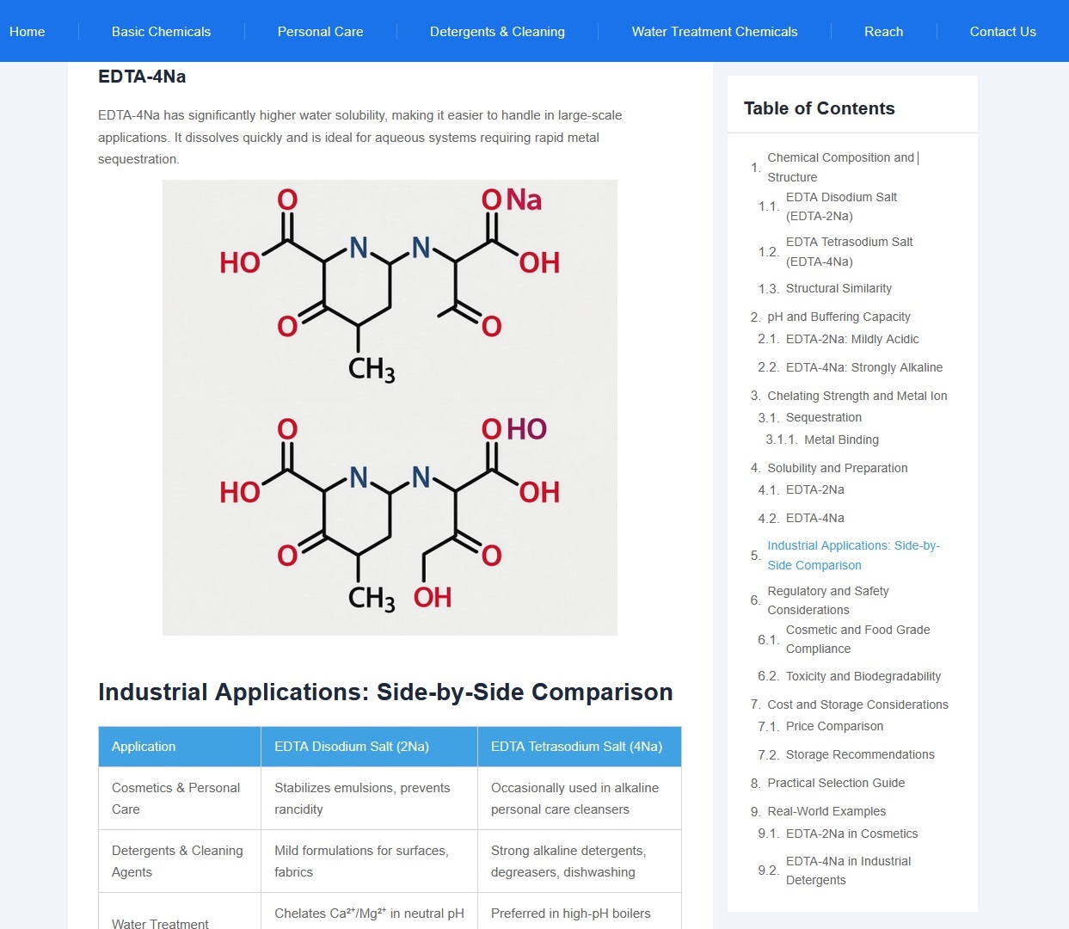Select EDTA-4Na: Strongly Alkaline contents link
Viewport: 1069px width, 929px height.
coord(863,367)
